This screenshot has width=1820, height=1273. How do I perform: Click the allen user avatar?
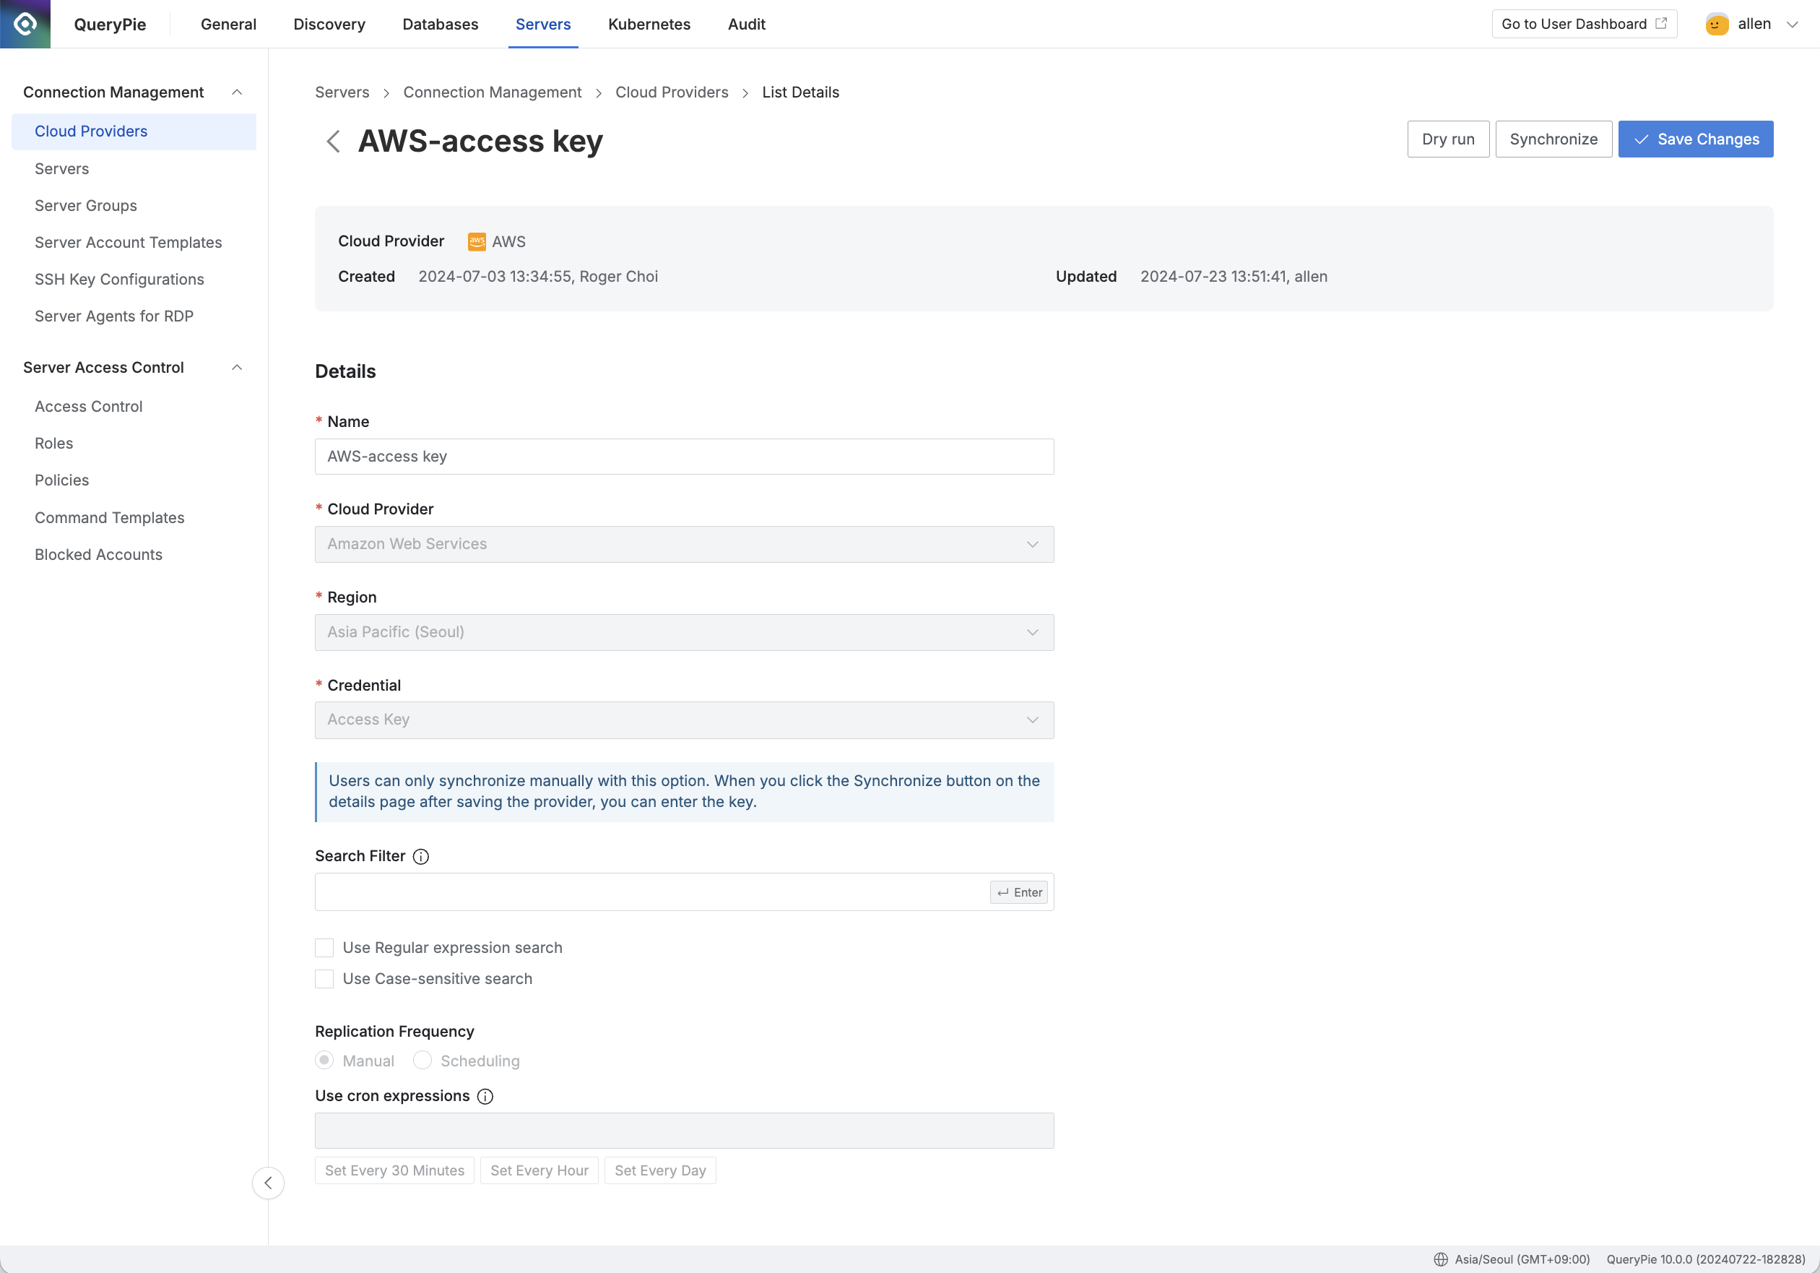pyautogui.click(x=1717, y=24)
